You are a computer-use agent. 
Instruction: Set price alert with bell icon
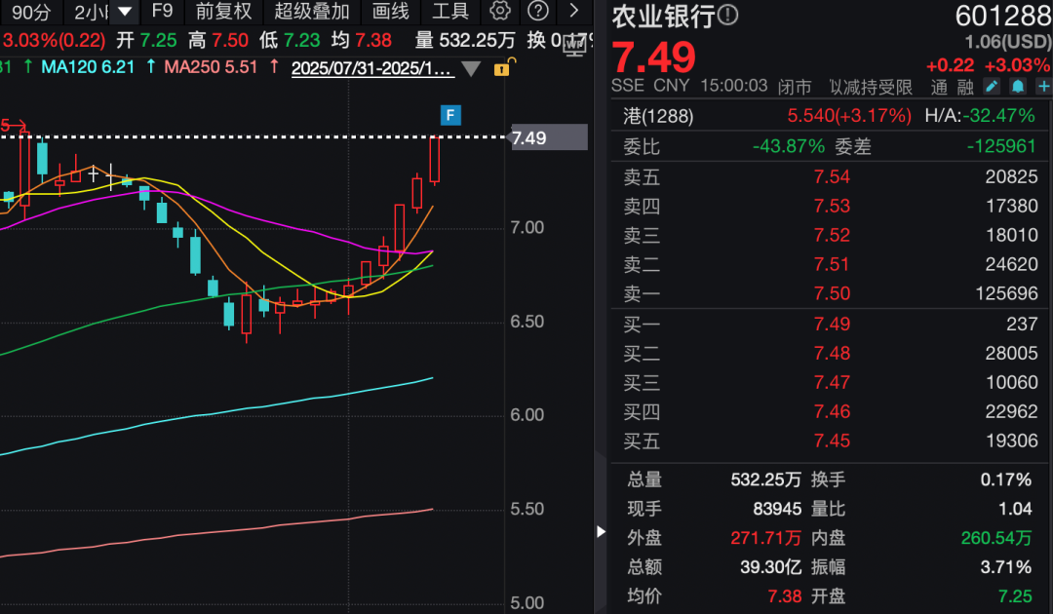coord(1017,87)
